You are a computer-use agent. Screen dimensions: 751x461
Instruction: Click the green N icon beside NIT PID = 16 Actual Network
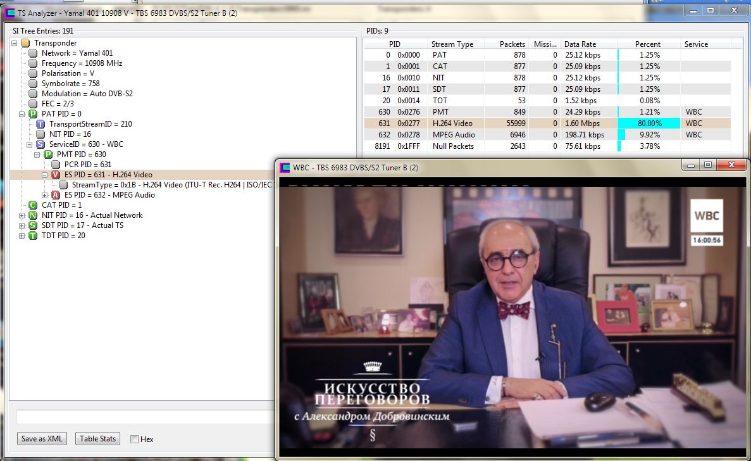pos(33,215)
